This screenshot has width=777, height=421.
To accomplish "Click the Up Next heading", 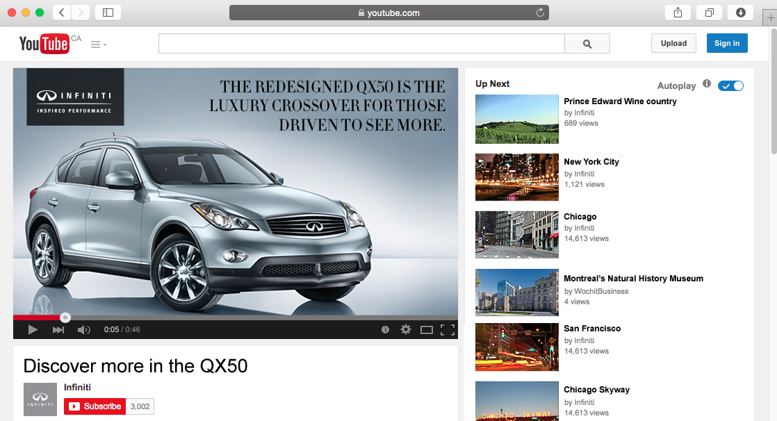I will 492,83.
